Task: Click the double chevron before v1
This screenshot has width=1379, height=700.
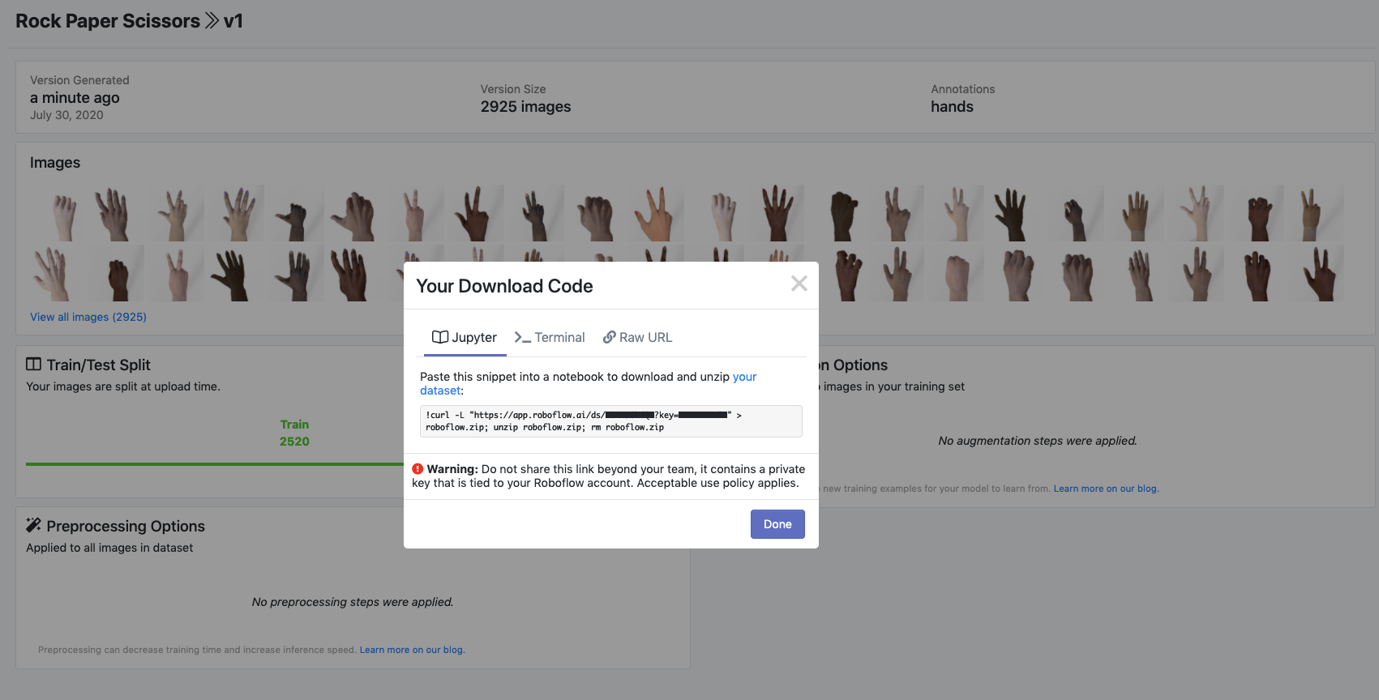Action: 212,21
